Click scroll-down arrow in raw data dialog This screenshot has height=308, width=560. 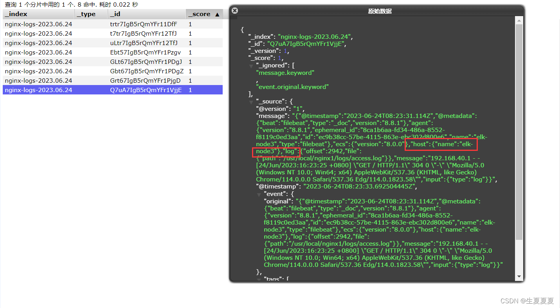(x=519, y=277)
